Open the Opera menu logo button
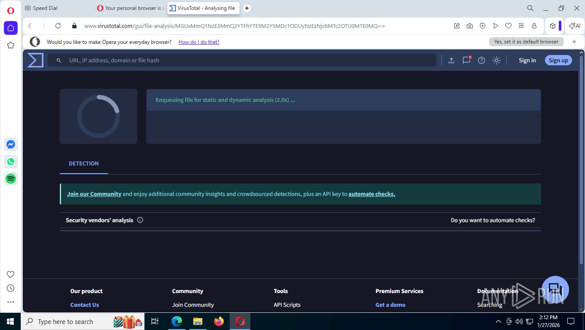 (x=11, y=11)
